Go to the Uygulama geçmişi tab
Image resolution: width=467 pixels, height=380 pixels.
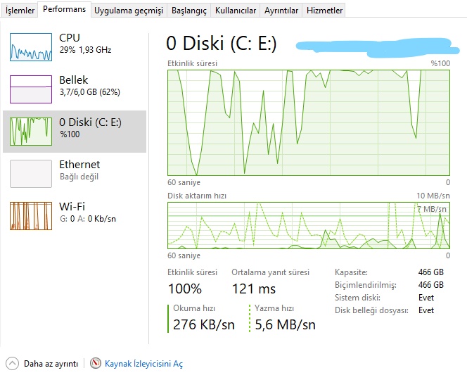[x=129, y=11]
